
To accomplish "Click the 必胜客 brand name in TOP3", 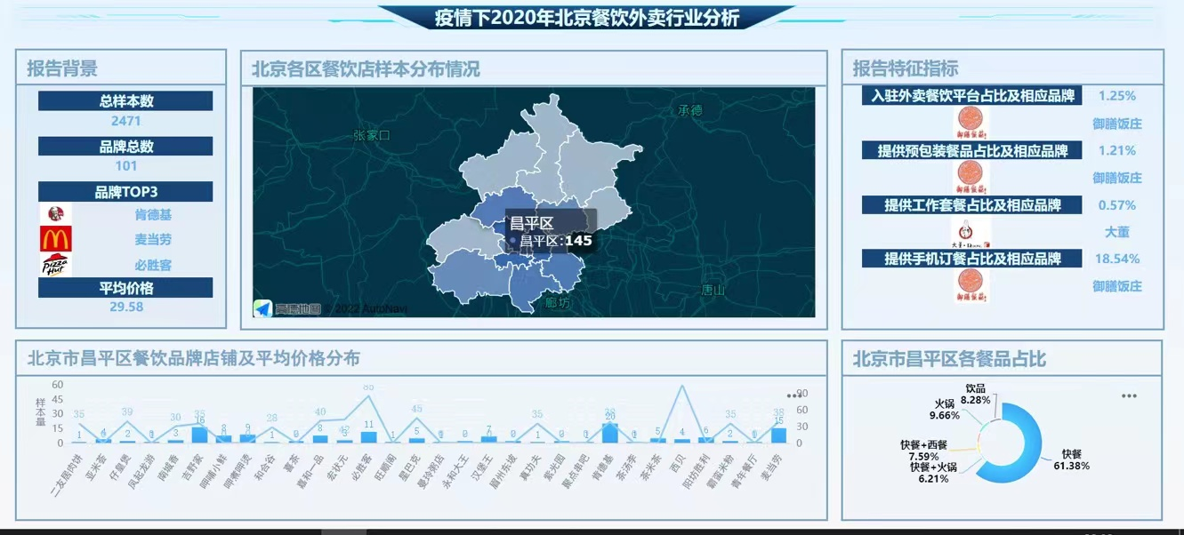I will pos(153,265).
